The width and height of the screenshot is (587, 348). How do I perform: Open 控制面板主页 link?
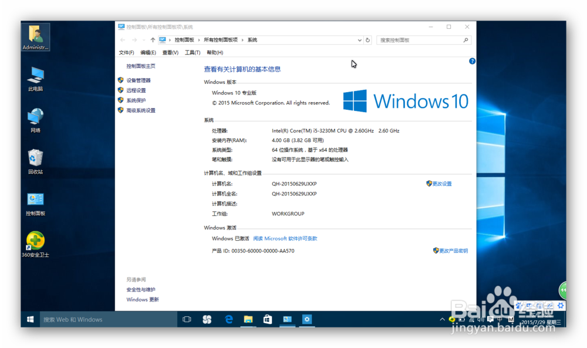(141, 66)
